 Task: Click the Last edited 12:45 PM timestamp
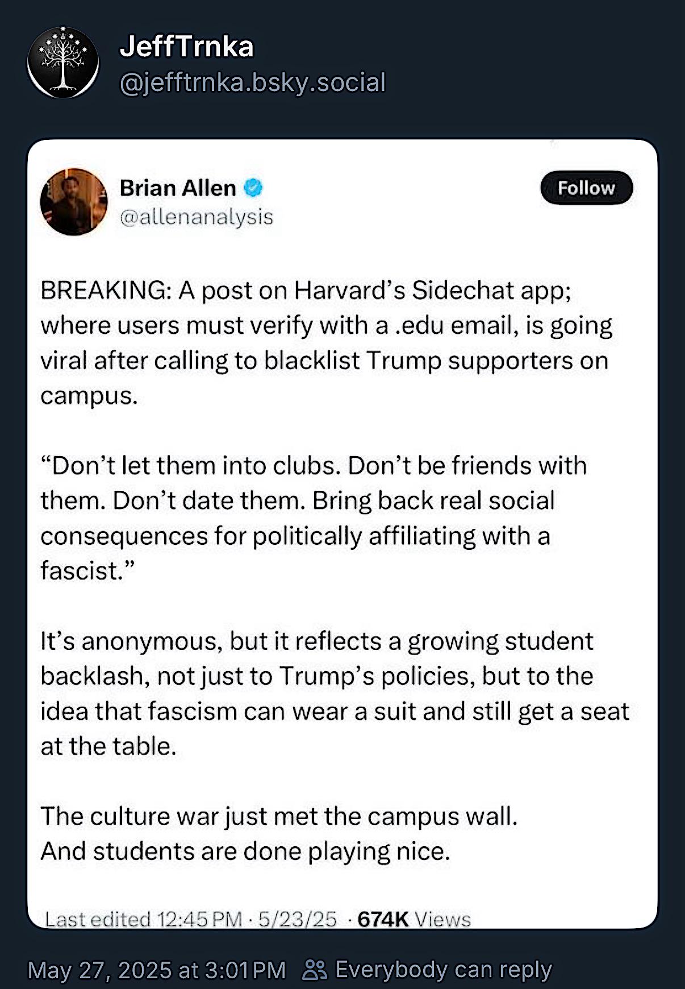pos(143,919)
